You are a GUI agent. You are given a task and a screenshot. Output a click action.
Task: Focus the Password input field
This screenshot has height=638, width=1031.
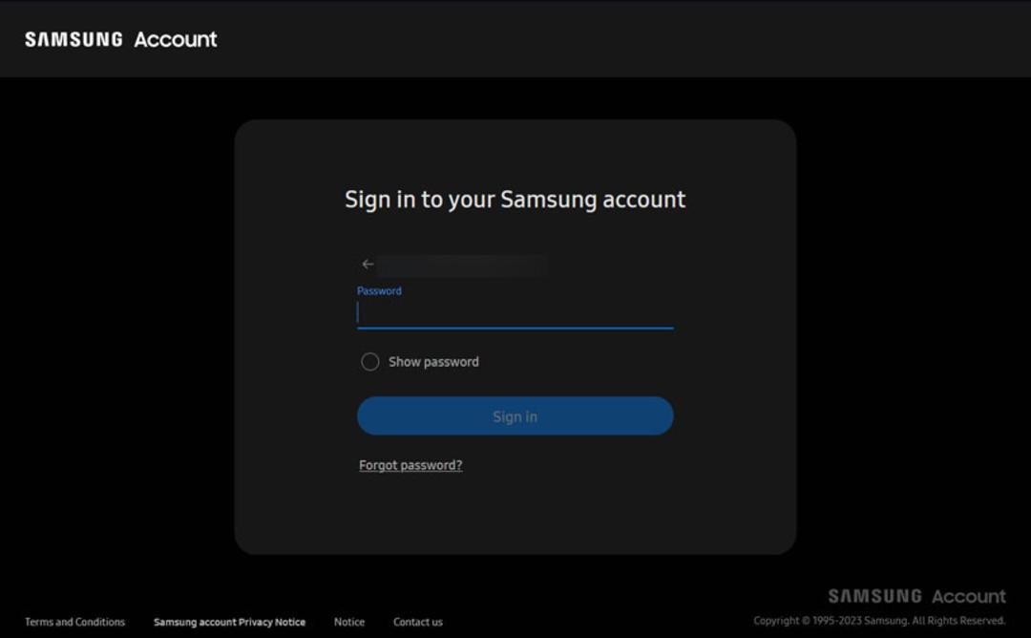coord(515,313)
